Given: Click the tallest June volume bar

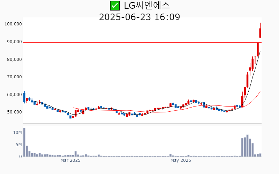Looking at the screenshot, I should [x=247, y=145].
